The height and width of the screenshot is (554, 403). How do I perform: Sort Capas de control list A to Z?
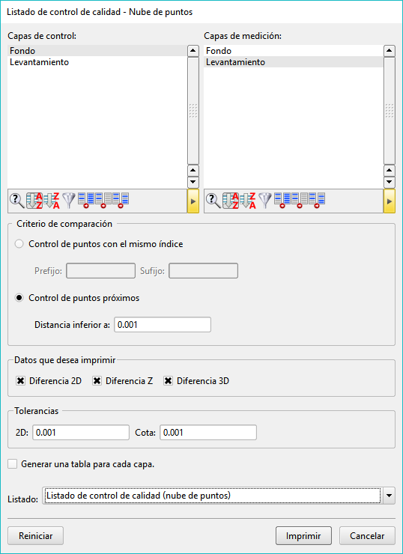click(34, 201)
